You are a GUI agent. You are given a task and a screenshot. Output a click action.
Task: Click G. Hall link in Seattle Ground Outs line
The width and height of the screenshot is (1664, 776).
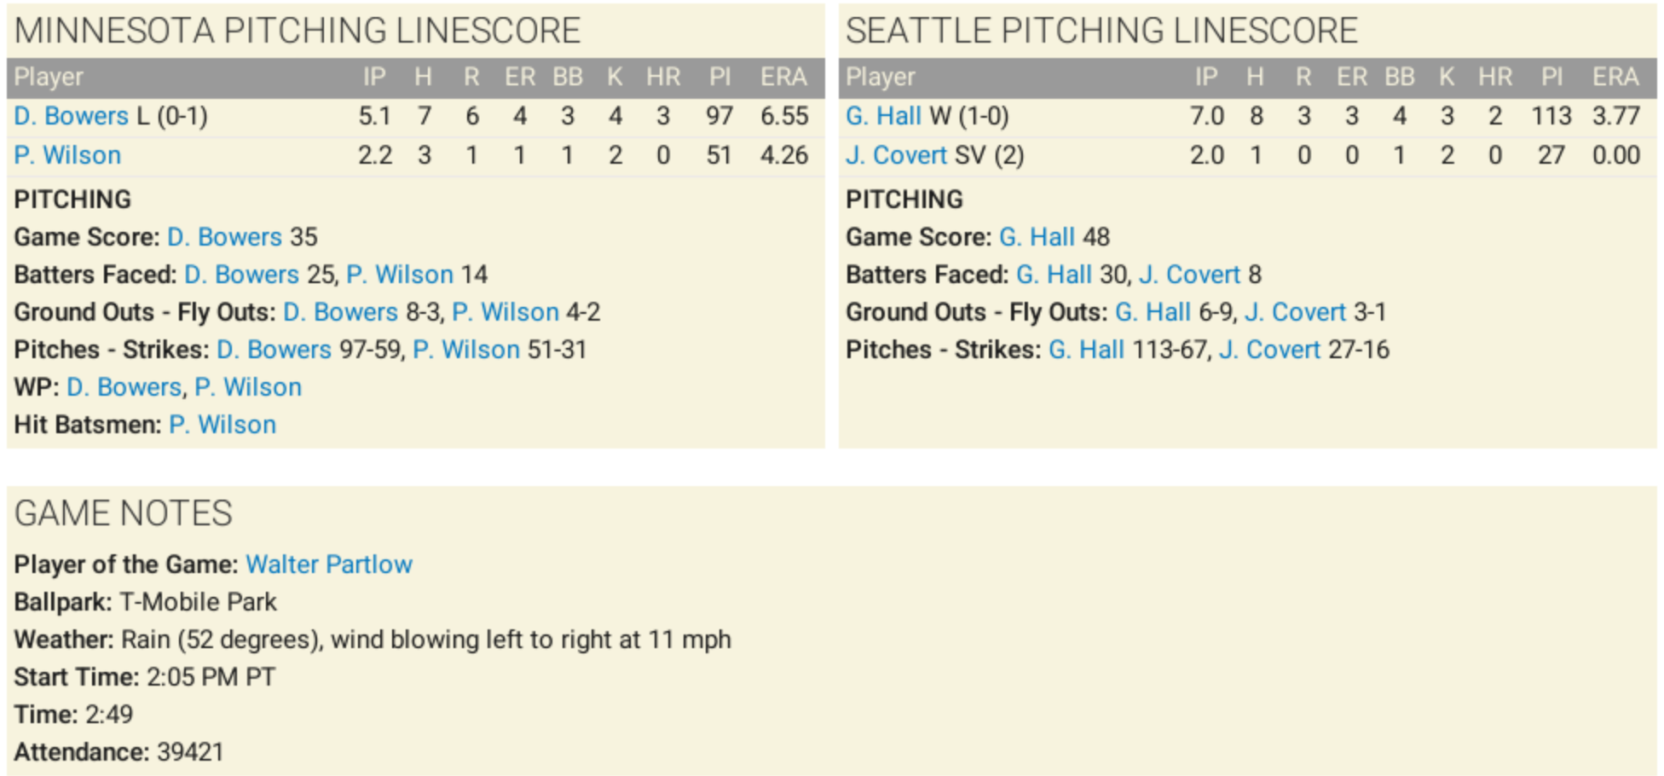(1153, 312)
